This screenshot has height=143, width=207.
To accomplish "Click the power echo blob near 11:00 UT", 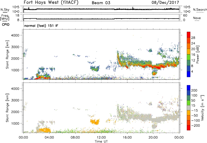I will tap(95, 68).
